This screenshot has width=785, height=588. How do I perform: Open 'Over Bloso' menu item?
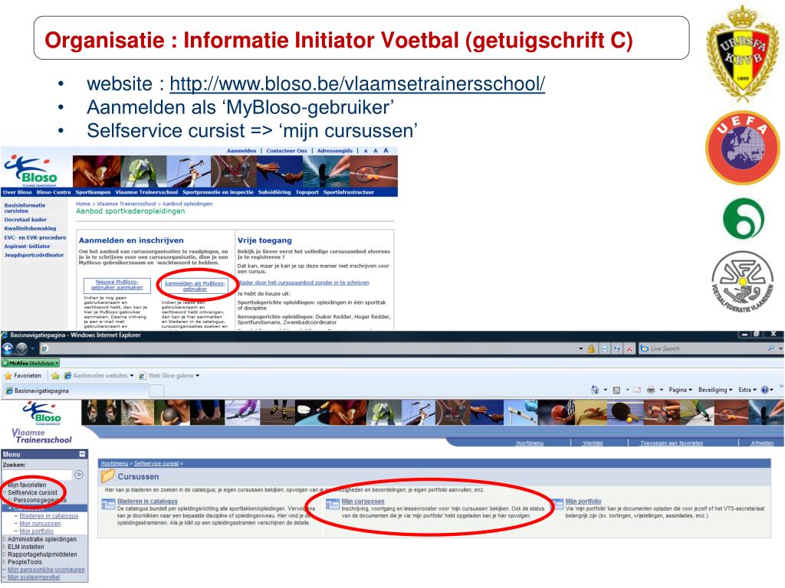[x=17, y=192]
